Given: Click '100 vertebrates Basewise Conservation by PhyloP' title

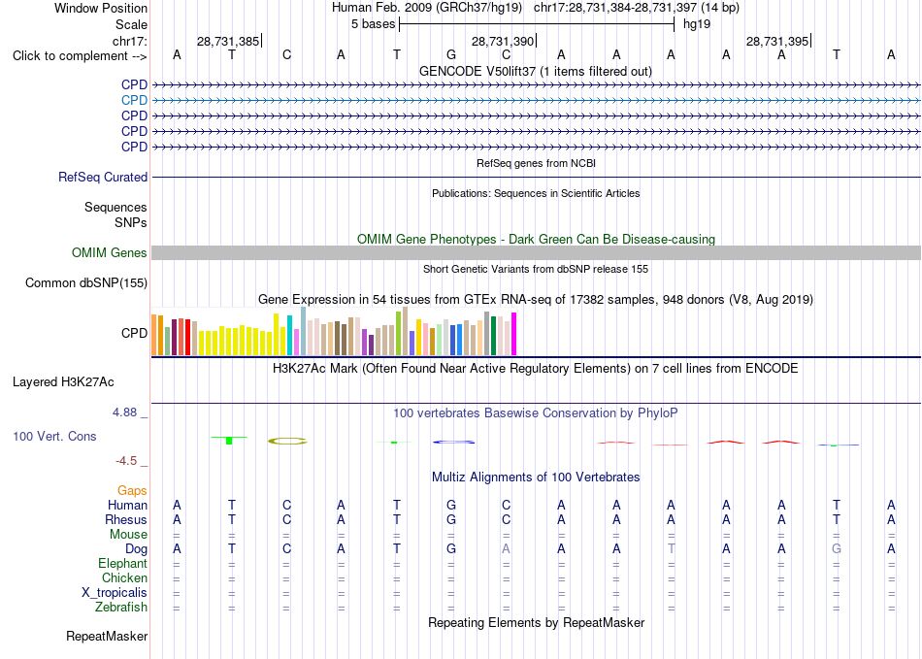Looking at the screenshot, I should pyautogui.click(x=536, y=413).
